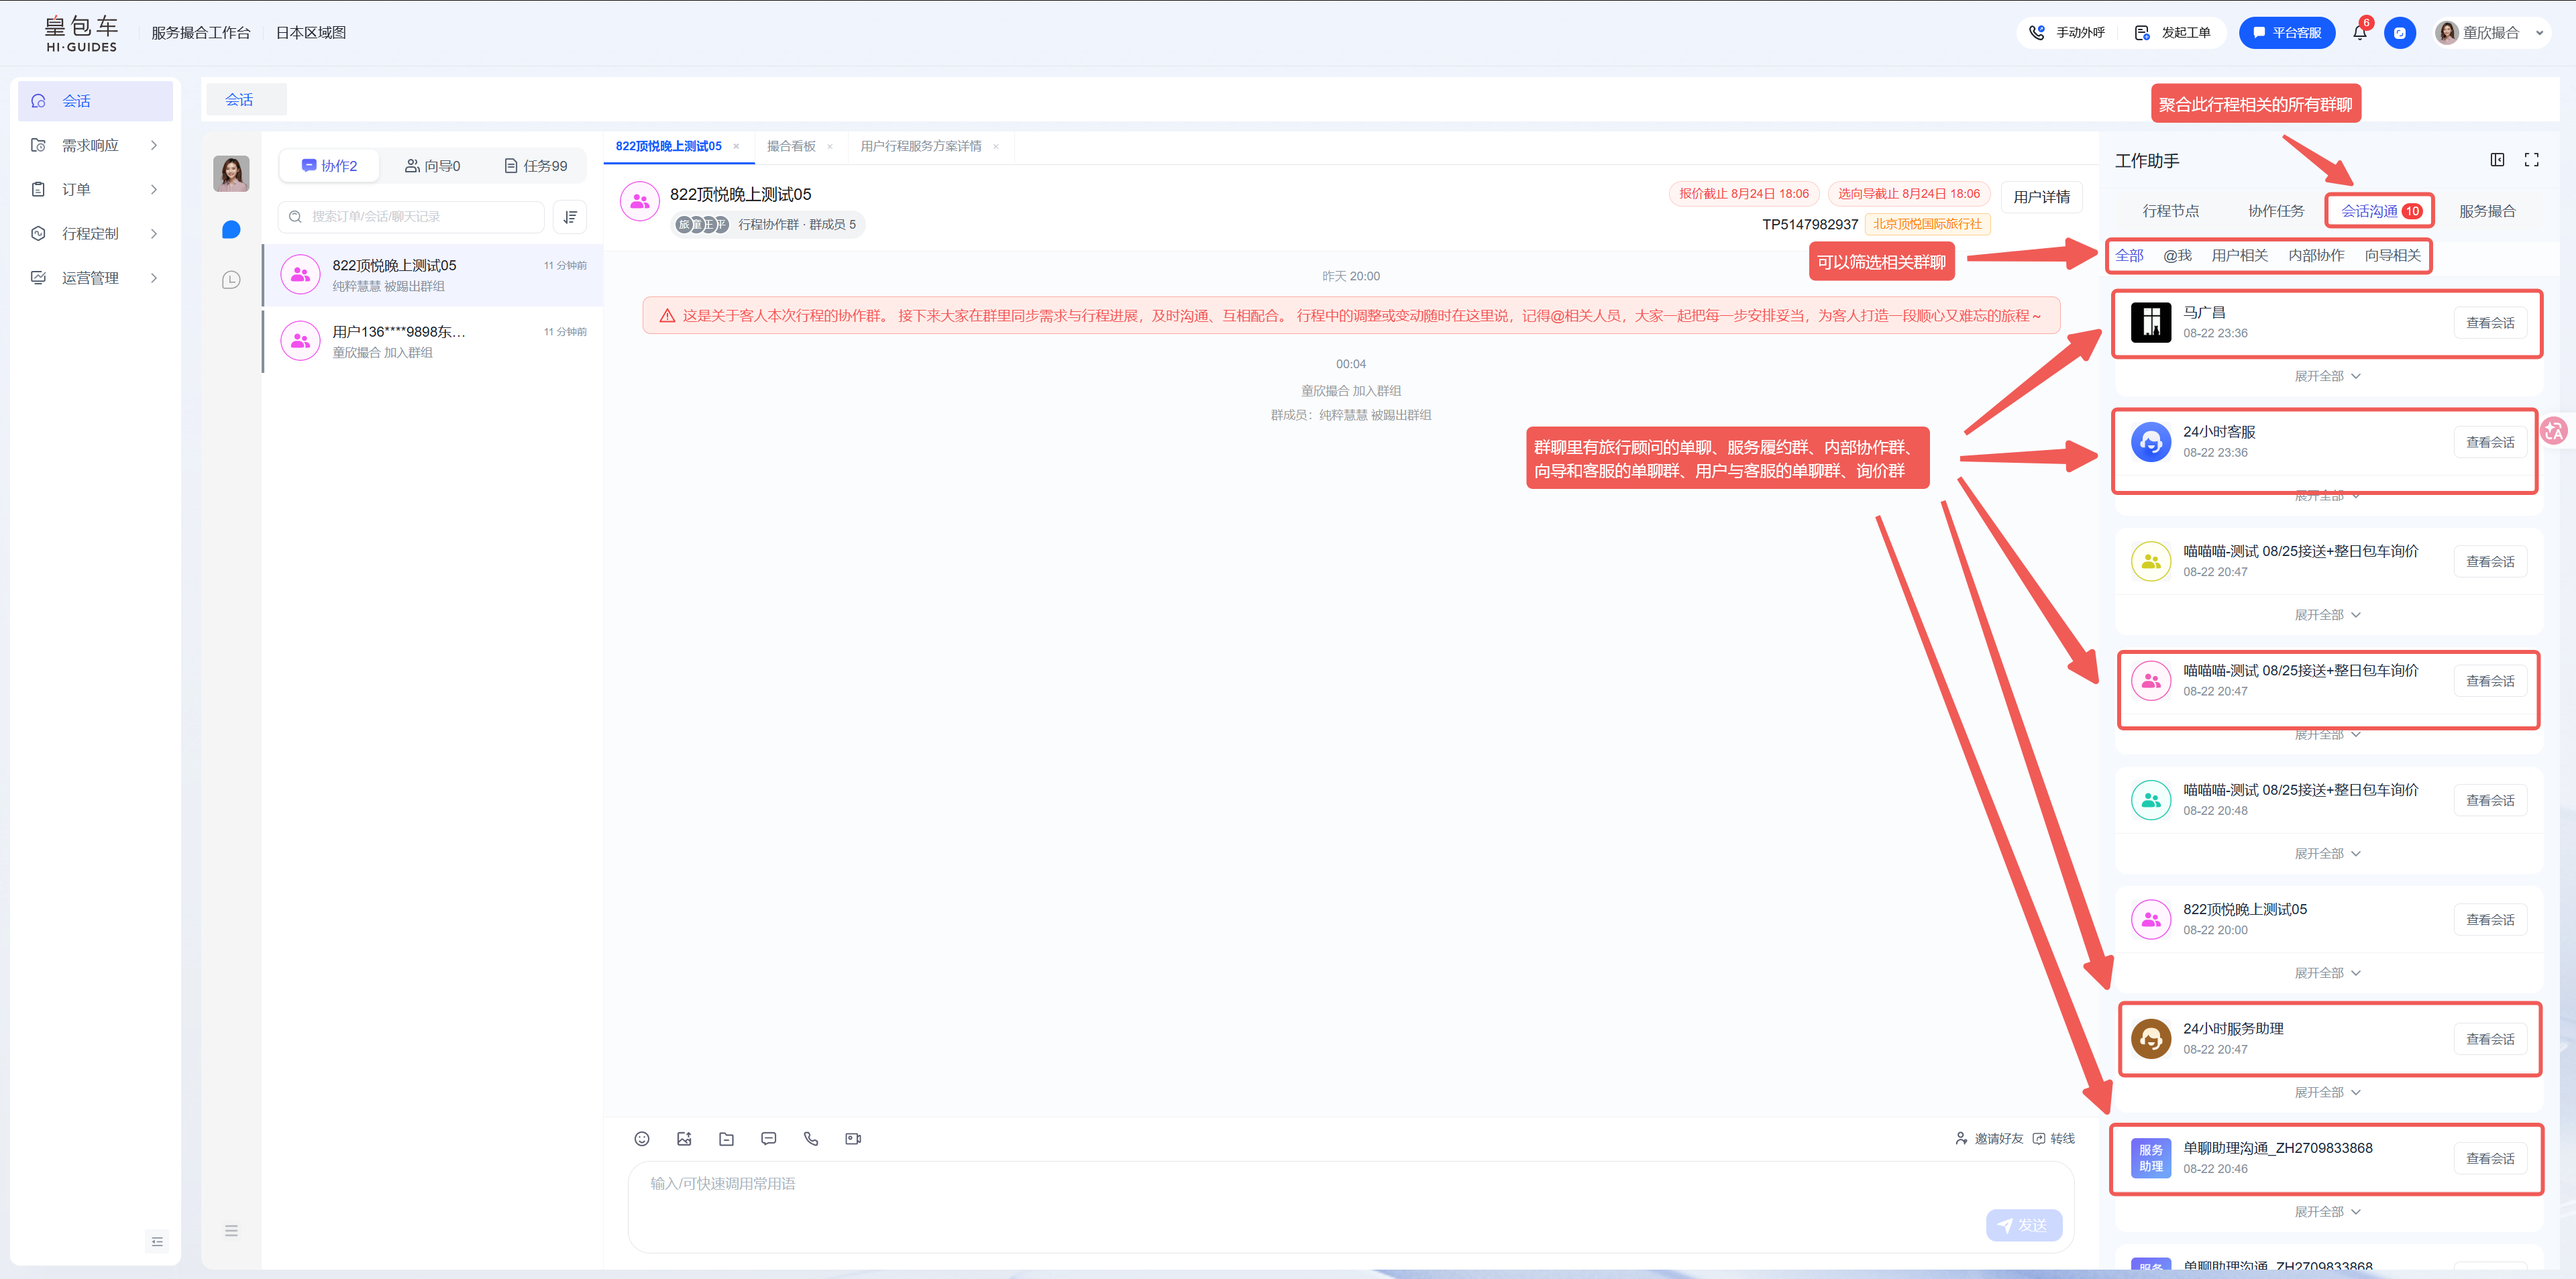The width and height of the screenshot is (2576, 1279).
Task: Switch to the 协作2 tab
Action: pos(329,166)
